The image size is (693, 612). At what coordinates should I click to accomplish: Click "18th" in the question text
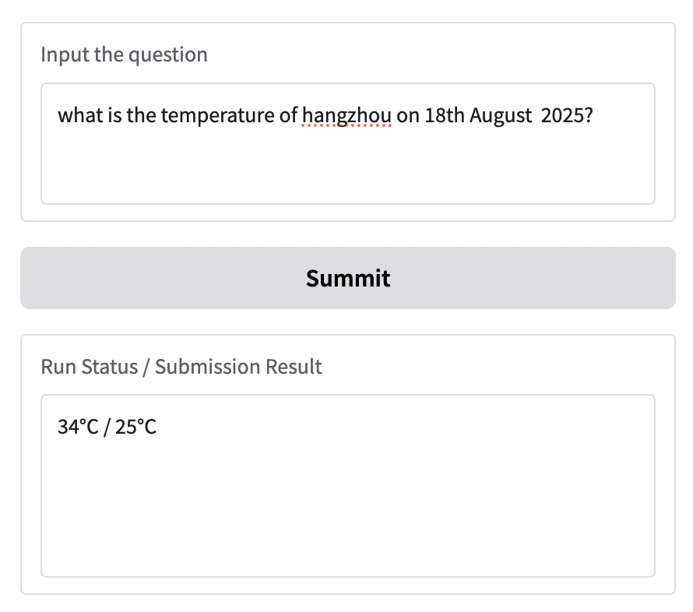coord(445,117)
